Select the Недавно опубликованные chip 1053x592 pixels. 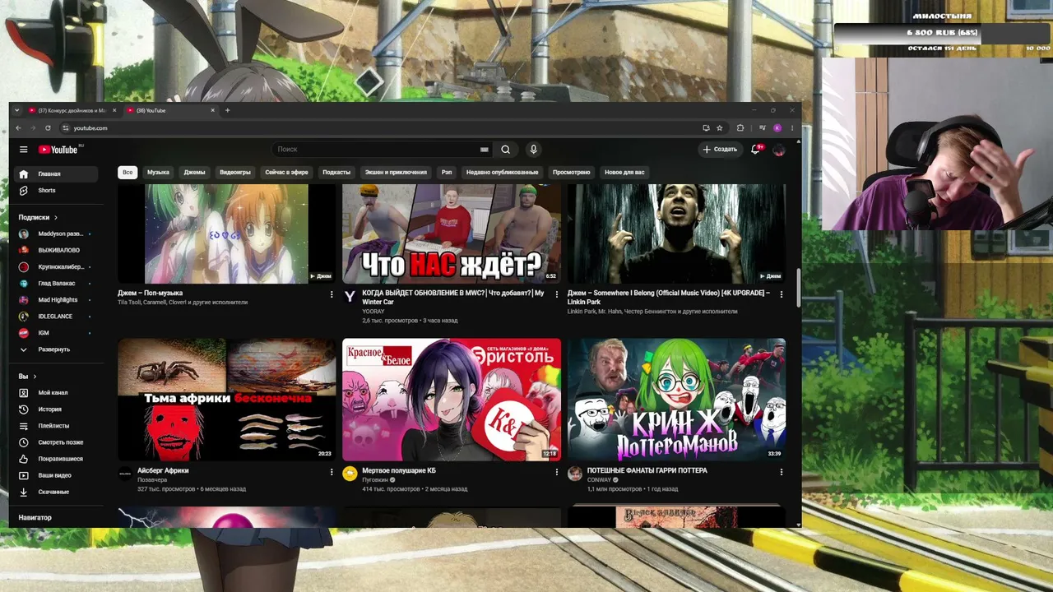point(502,173)
